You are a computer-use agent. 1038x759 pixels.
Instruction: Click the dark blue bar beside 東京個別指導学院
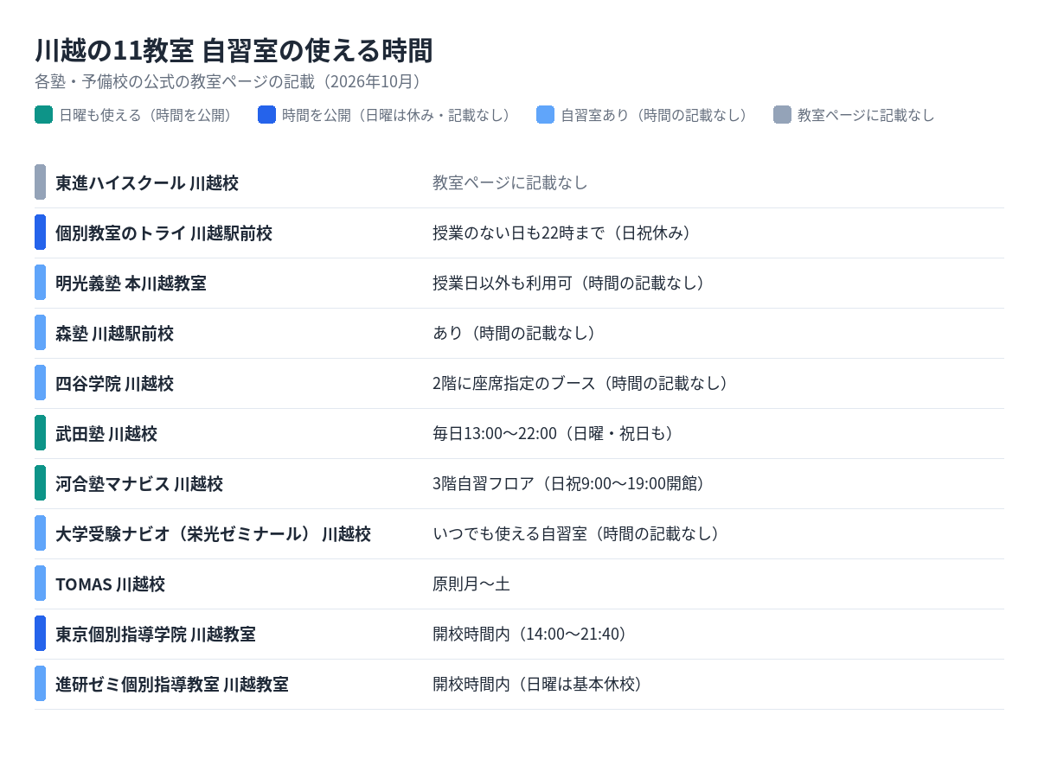(x=40, y=634)
